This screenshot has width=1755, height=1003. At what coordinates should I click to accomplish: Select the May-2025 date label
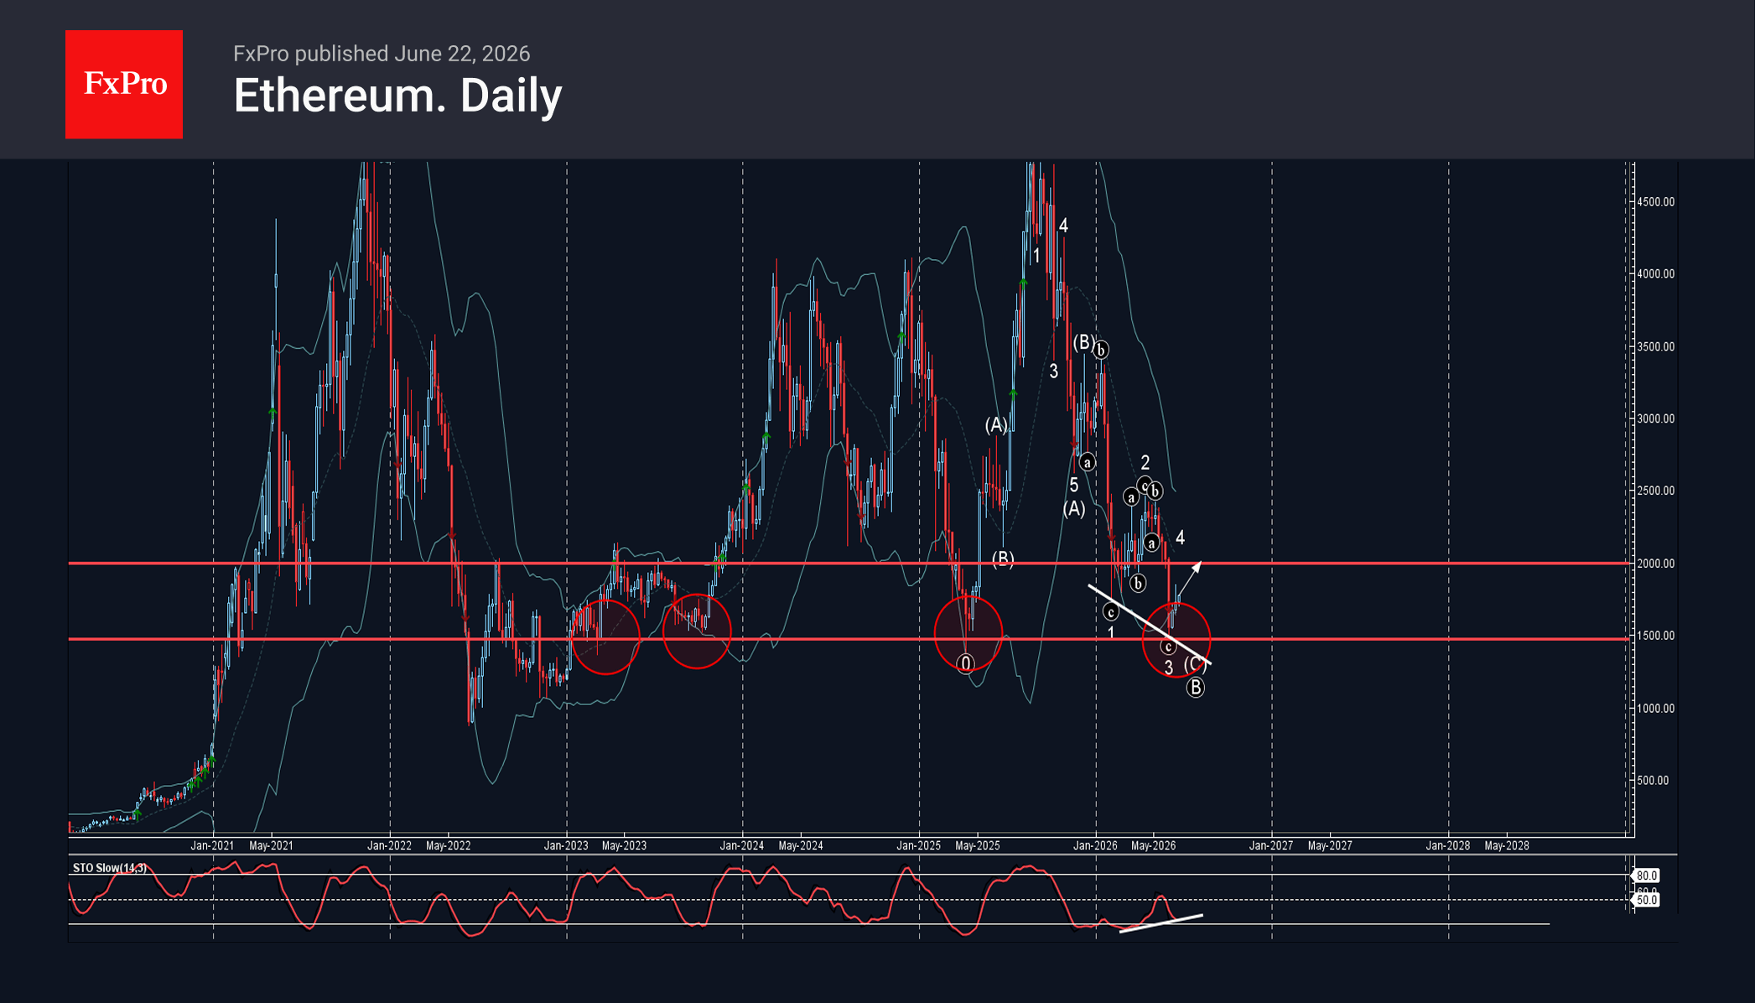coord(978,845)
